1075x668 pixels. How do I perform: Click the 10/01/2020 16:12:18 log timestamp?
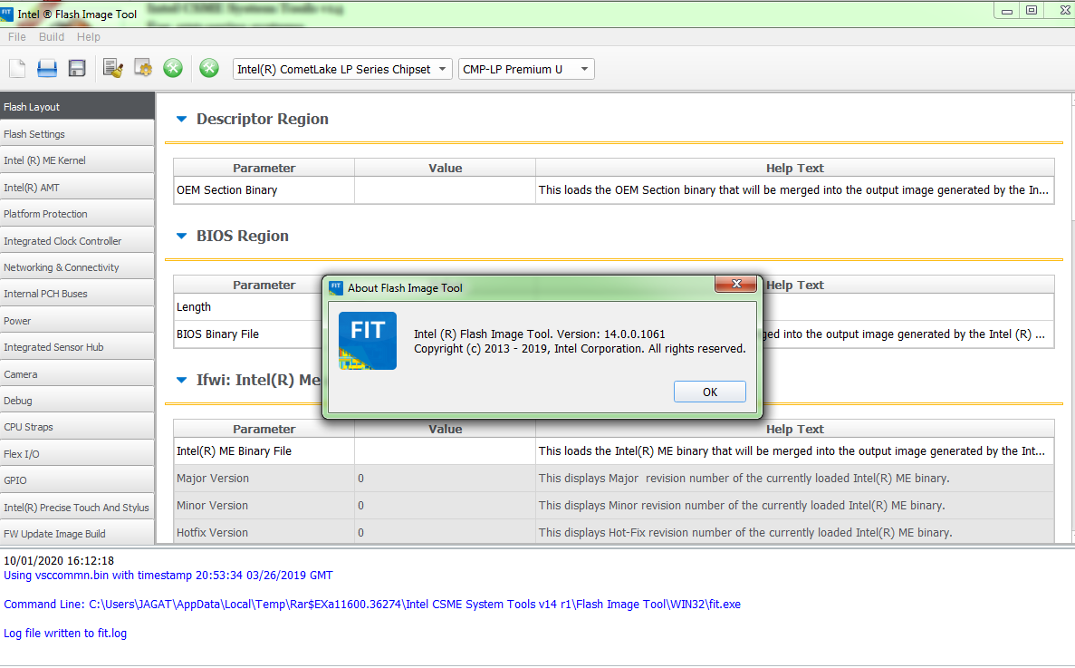[59, 561]
